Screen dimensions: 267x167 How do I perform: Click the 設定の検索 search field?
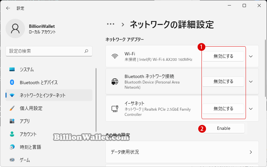tap(49, 51)
